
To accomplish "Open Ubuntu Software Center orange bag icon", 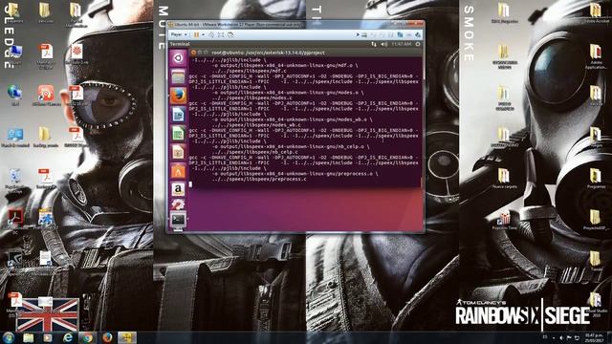I will [x=178, y=170].
